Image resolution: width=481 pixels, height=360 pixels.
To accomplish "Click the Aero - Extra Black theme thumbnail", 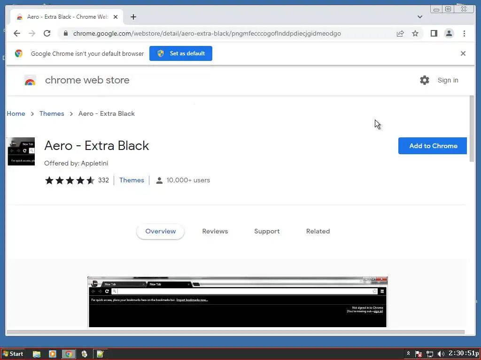I will point(21,151).
